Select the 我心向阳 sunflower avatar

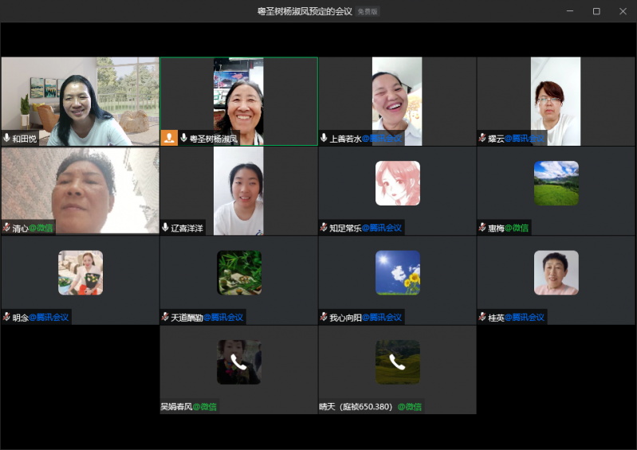(397, 272)
